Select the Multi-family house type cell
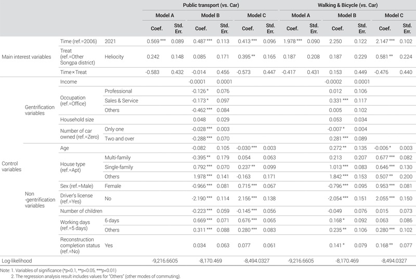 tap(118, 157)
